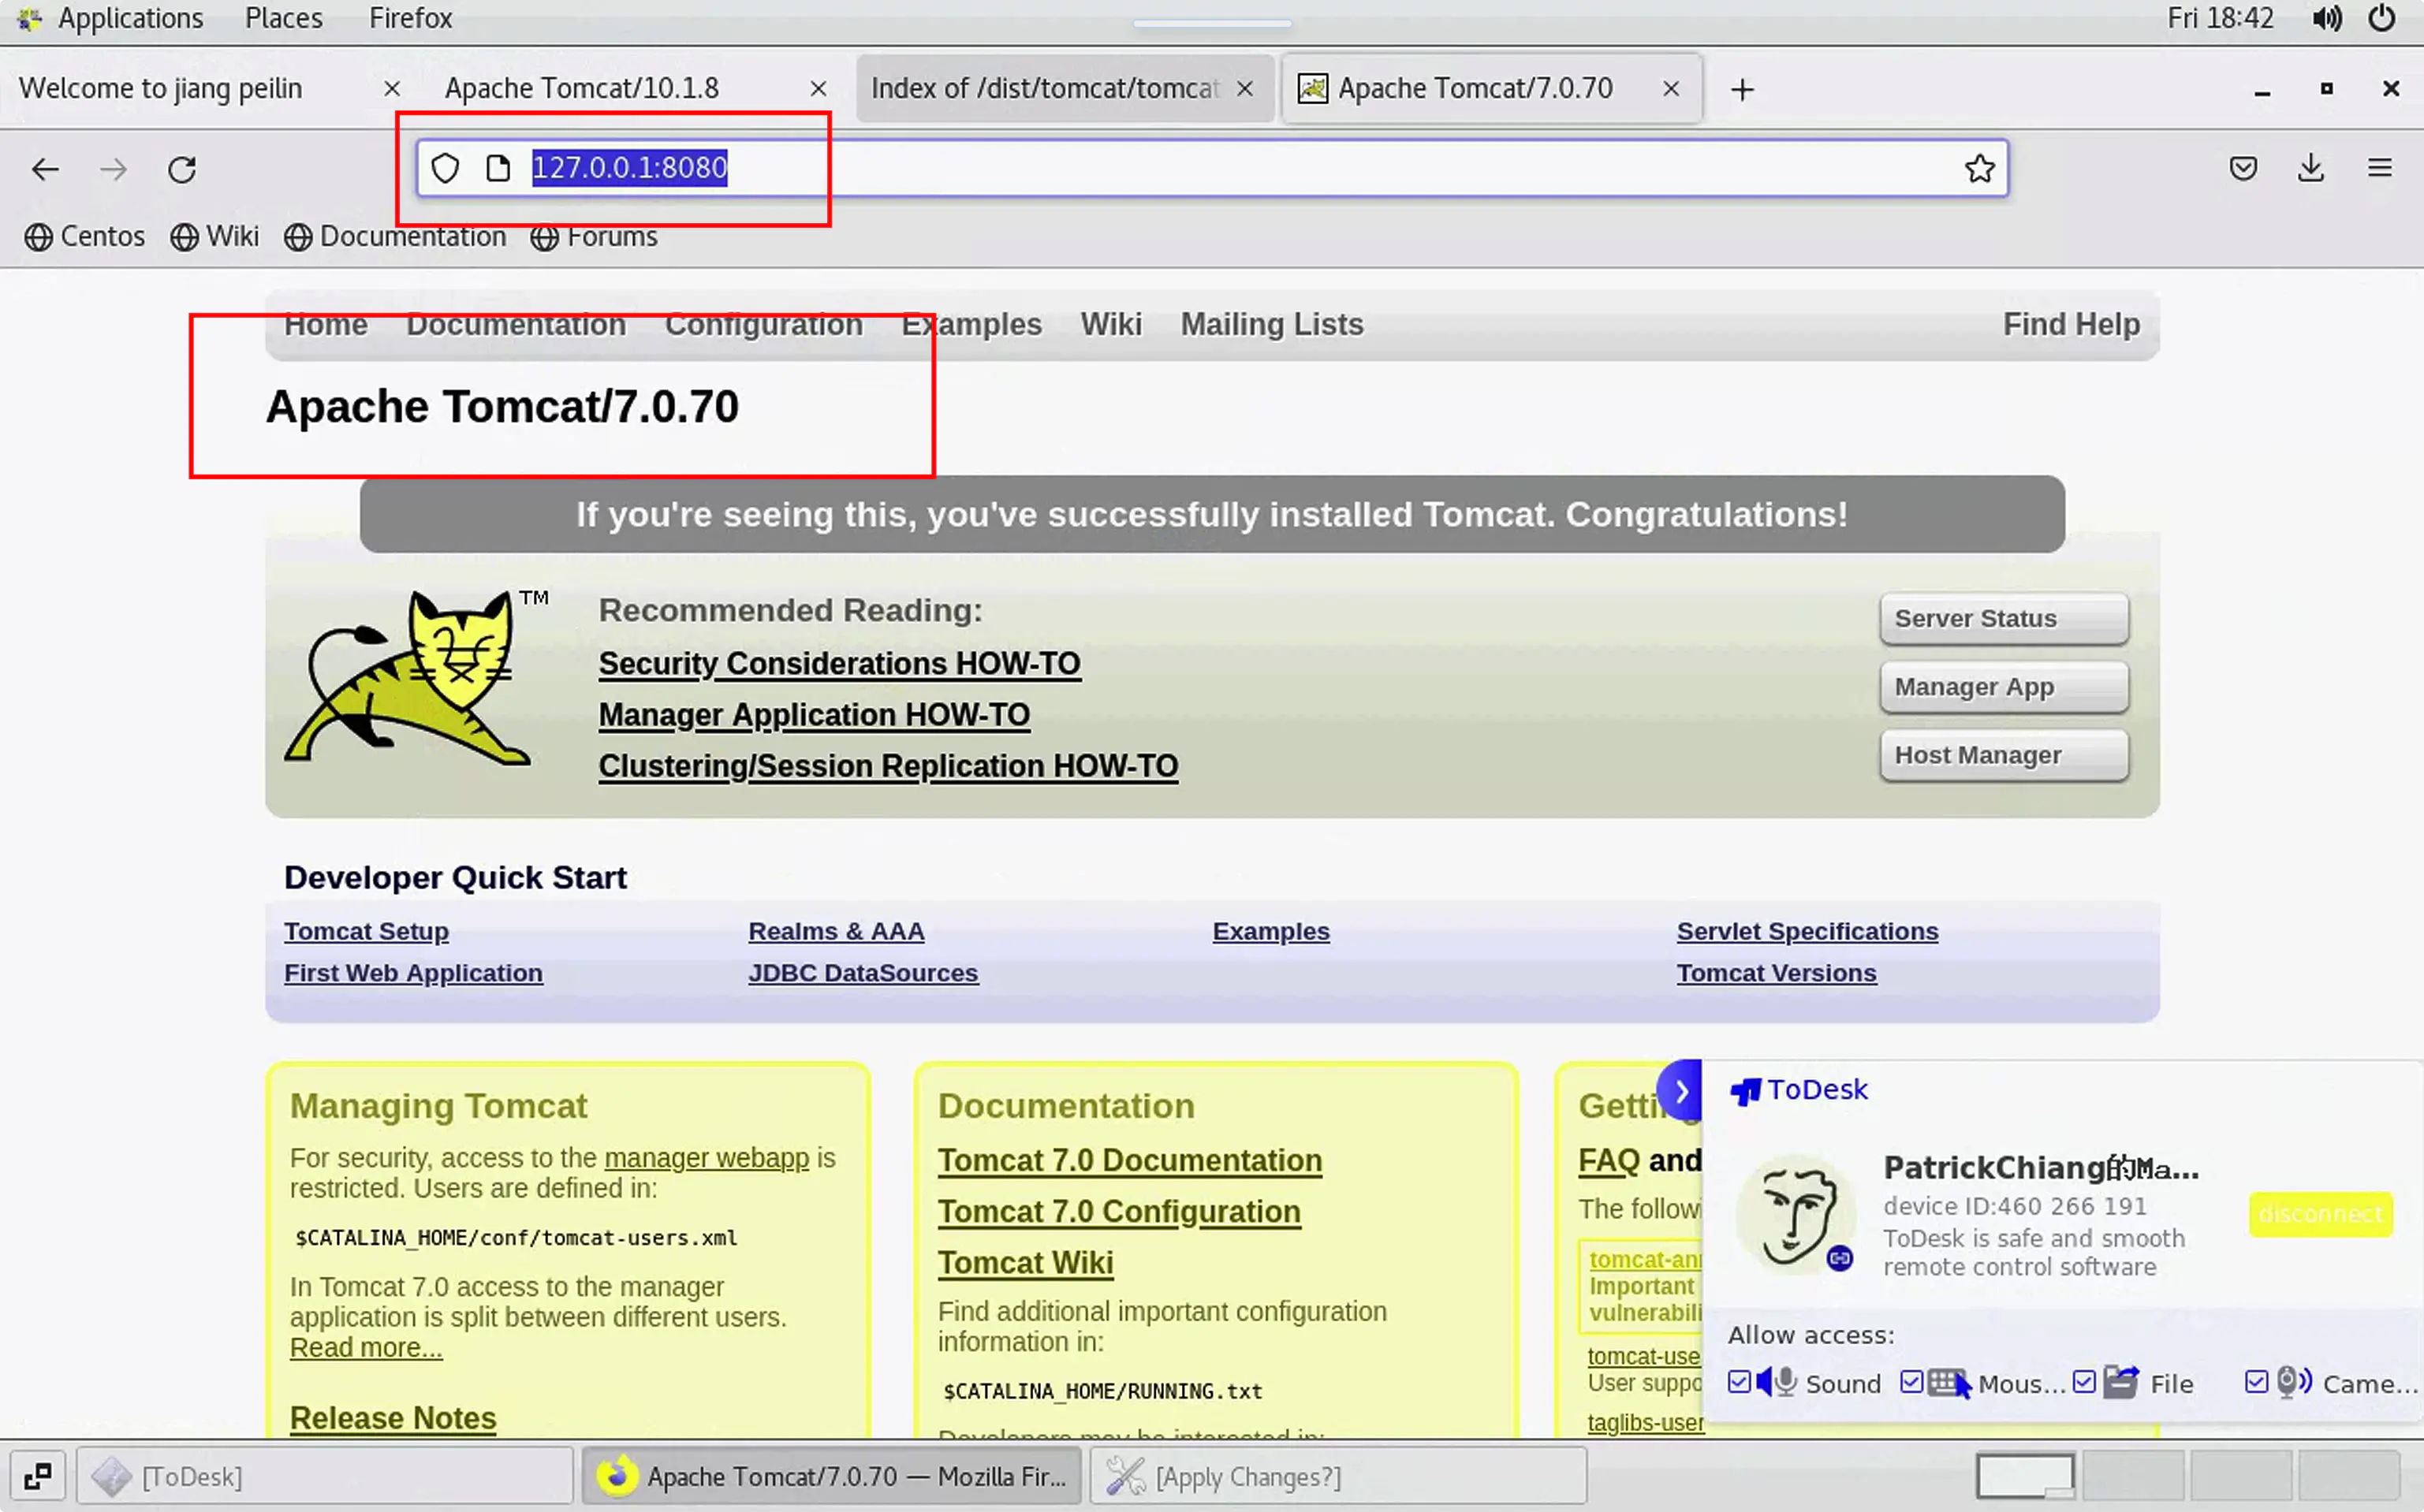This screenshot has height=1512, width=2424.
Task: Open the Places menu in top bar
Action: tap(283, 18)
